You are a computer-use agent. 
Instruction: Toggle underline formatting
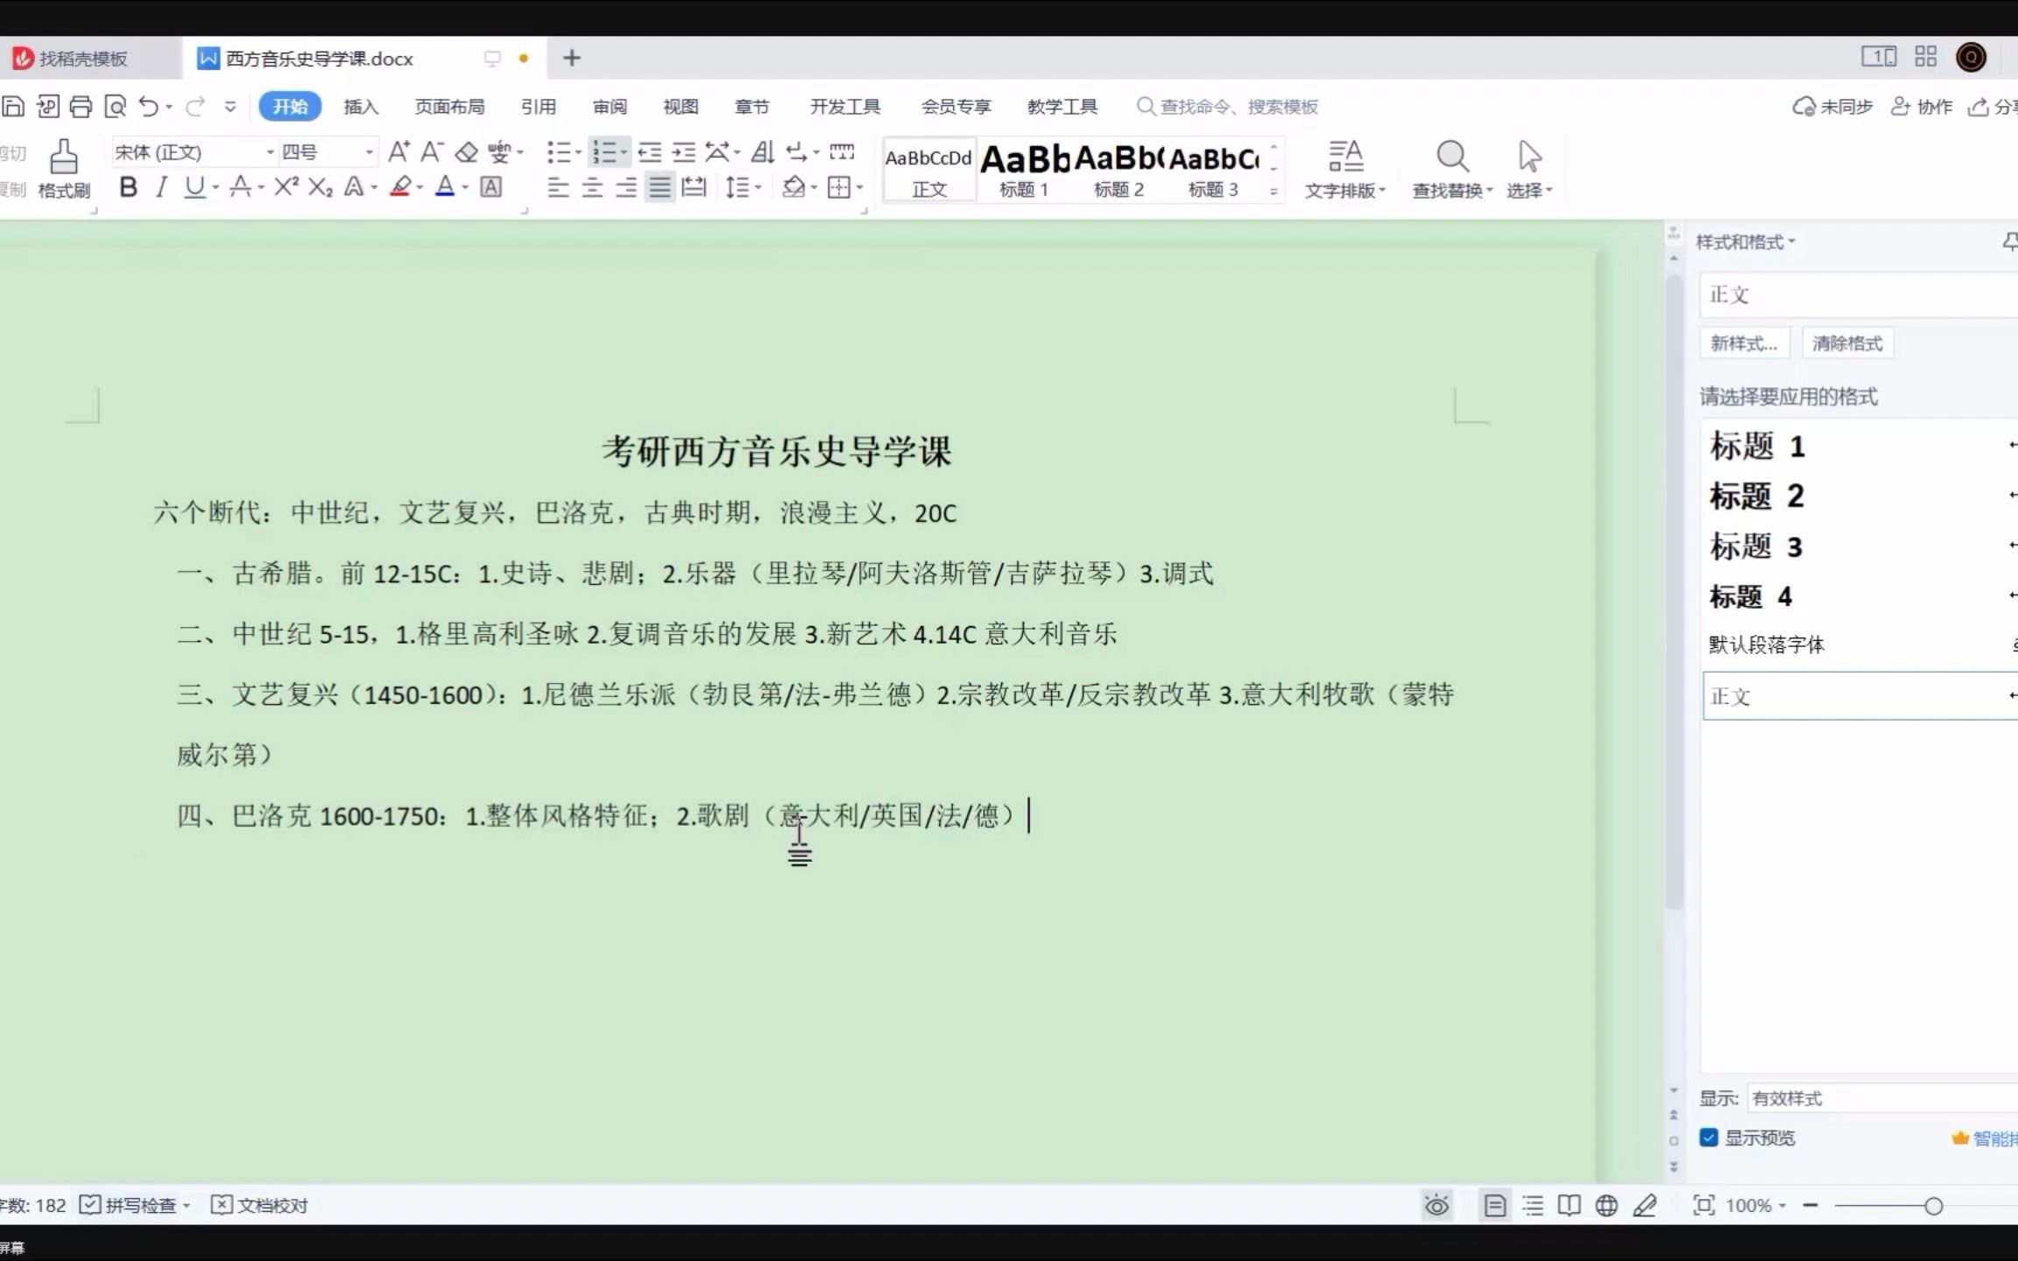tap(194, 187)
